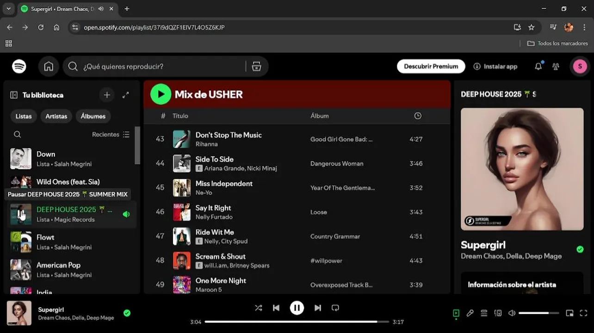Open artist Rihanna link

206,144
